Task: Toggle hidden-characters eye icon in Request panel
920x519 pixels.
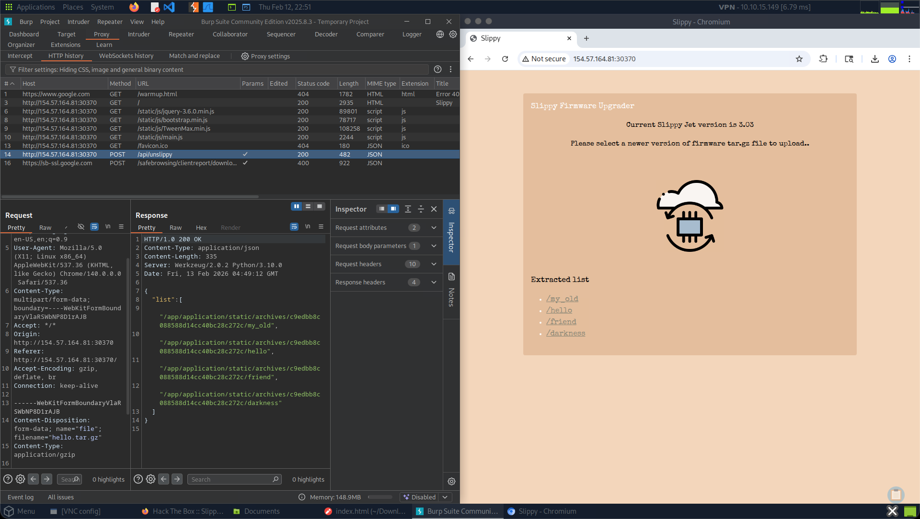Action: click(80, 226)
